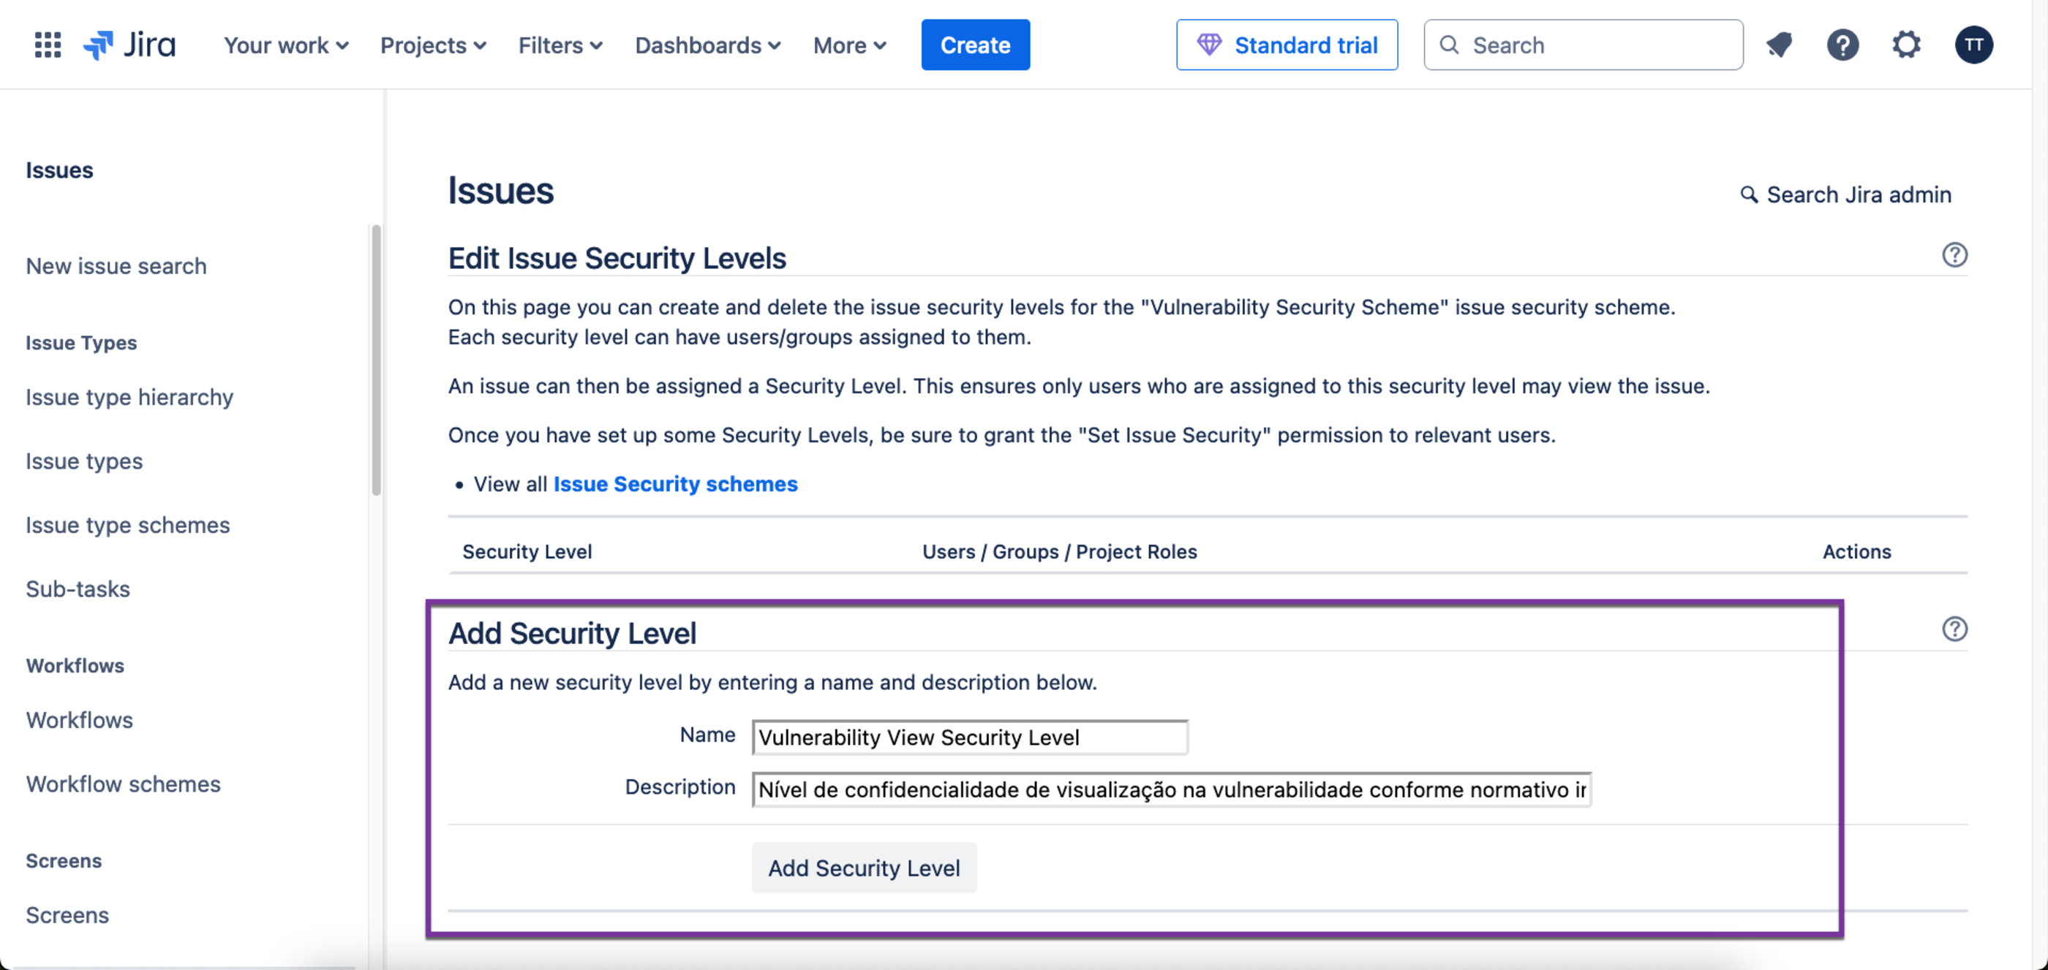Open the Dashboards menu

click(707, 45)
